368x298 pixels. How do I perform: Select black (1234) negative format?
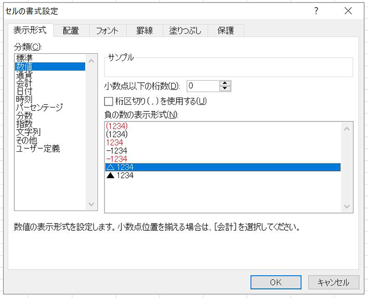[x=223, y=134]
